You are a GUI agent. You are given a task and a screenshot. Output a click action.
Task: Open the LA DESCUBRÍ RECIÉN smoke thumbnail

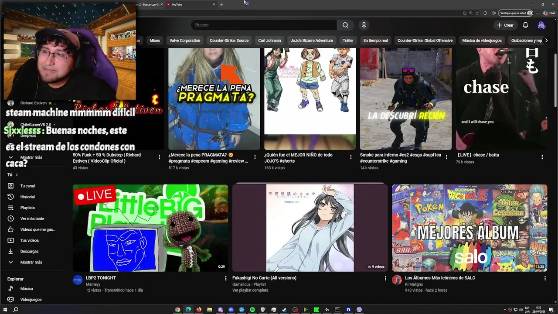405,99
